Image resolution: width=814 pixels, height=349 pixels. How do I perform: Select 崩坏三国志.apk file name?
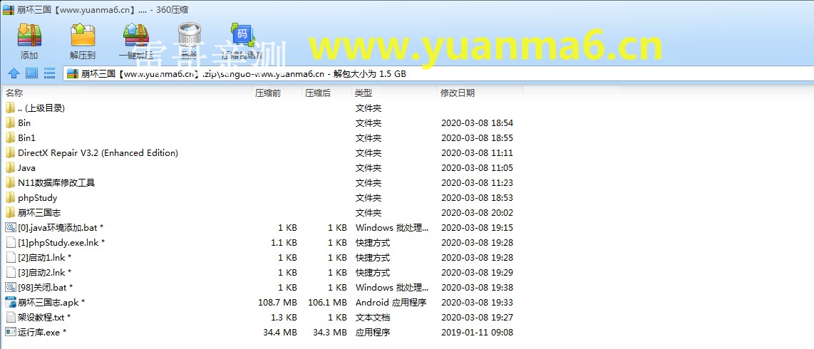click(51, 302)
